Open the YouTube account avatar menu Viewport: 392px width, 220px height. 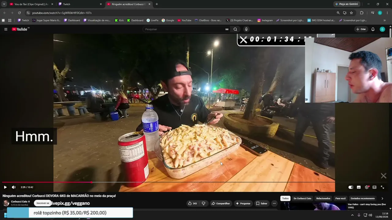pyautogui.click(x=382, y=29)
